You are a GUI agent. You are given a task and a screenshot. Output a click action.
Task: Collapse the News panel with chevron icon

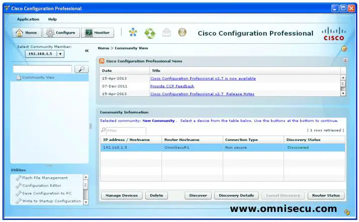coord(345,60)
